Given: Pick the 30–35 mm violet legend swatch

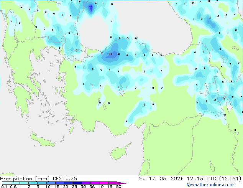Looking at the screenshot, I should point(86,183).
